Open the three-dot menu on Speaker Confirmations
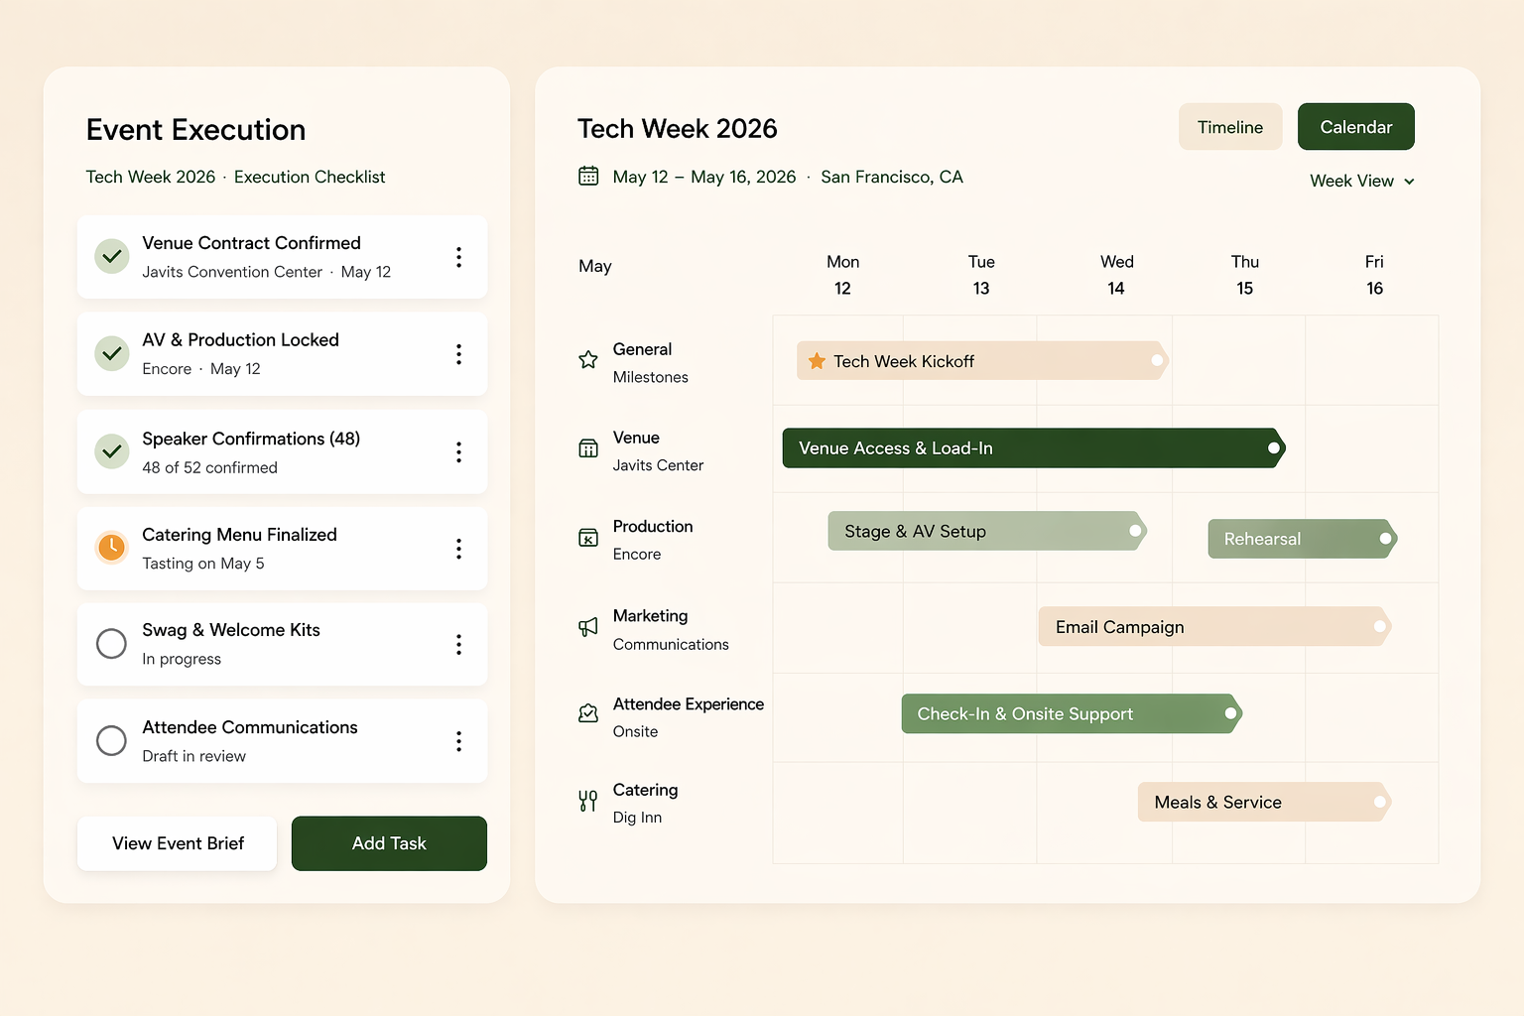This screenshot has height=1016, width=1524. coord(459,451)
